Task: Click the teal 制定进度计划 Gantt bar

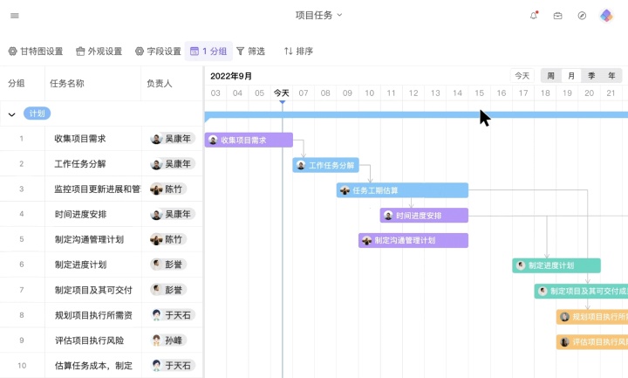Action: pyautogui.click(x=556, y=265)
